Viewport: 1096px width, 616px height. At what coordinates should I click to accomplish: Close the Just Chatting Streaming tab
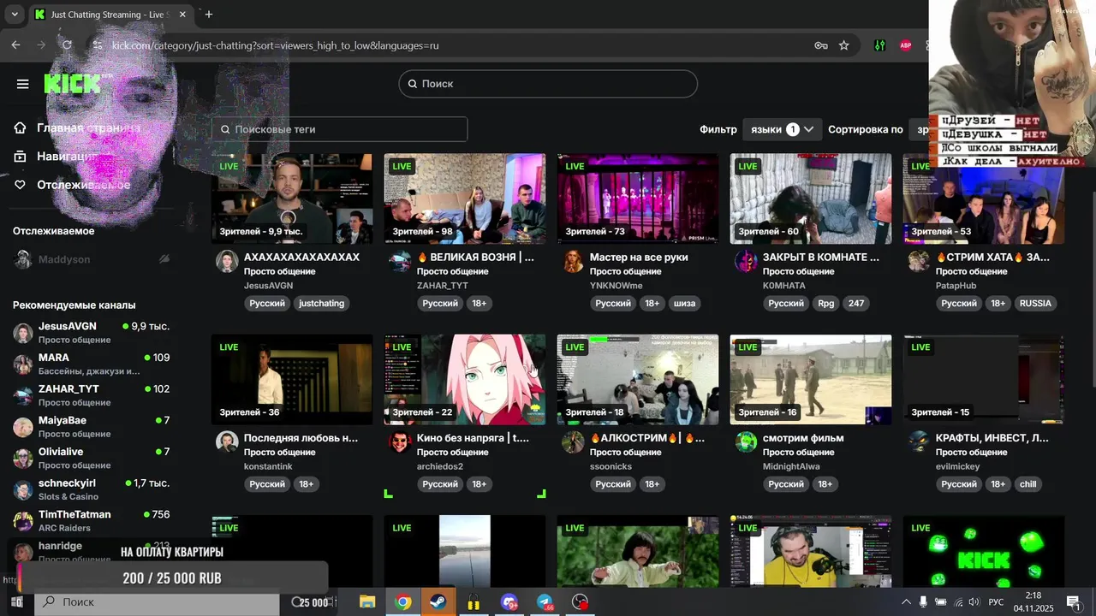tap(182, 15)
